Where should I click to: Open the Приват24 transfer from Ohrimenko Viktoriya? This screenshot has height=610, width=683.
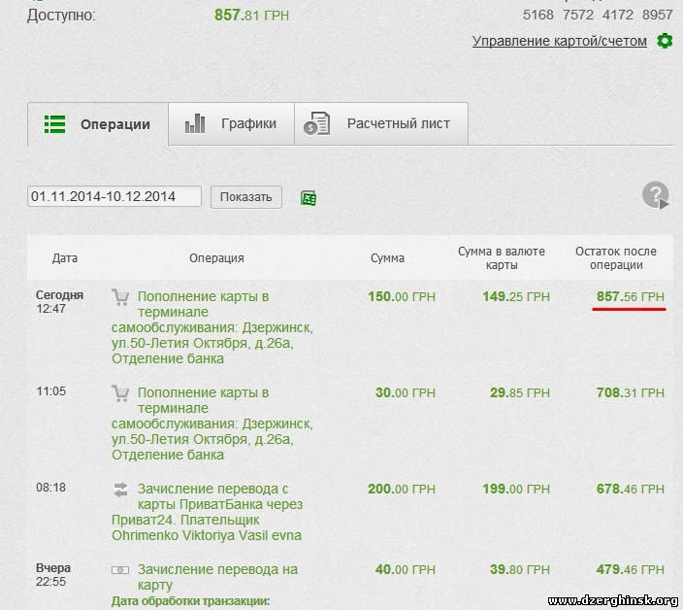pyautogui.click(x=211, y=512)
